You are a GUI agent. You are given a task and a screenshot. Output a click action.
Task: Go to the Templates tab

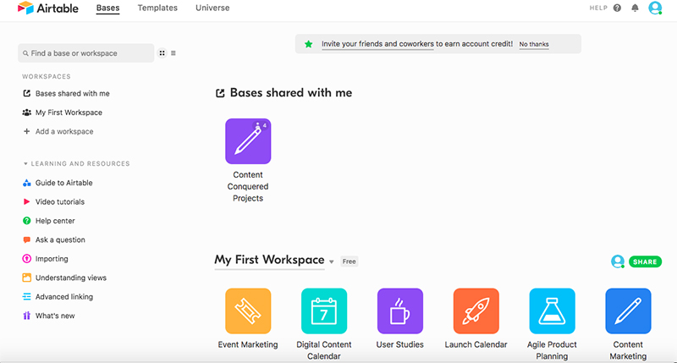157,8
